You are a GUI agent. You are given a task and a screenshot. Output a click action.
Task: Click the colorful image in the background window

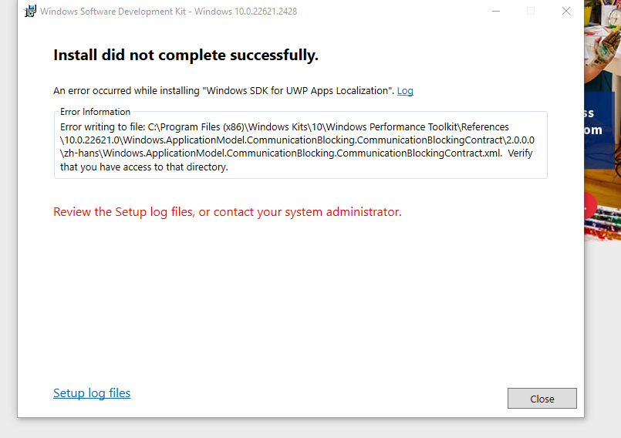602,120
